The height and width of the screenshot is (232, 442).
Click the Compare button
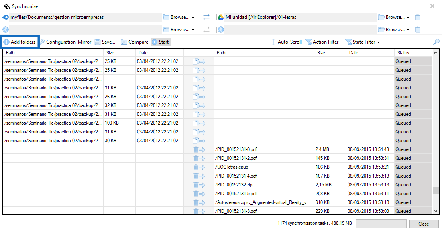[x=134, y=42]
